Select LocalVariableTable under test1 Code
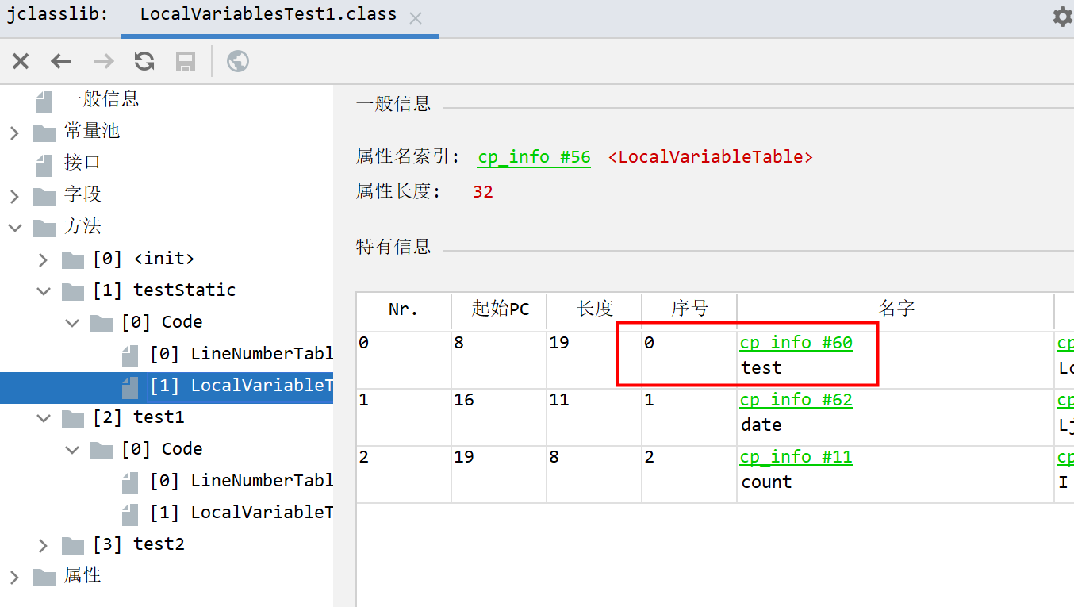The width and height of the screenshot is (1074, 607). coord(241,513)
